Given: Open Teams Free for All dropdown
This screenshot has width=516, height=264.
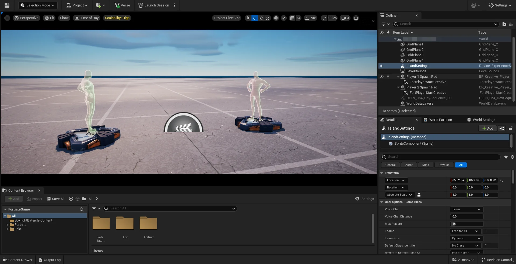Looking at the screenshot, I should (466, 231).
